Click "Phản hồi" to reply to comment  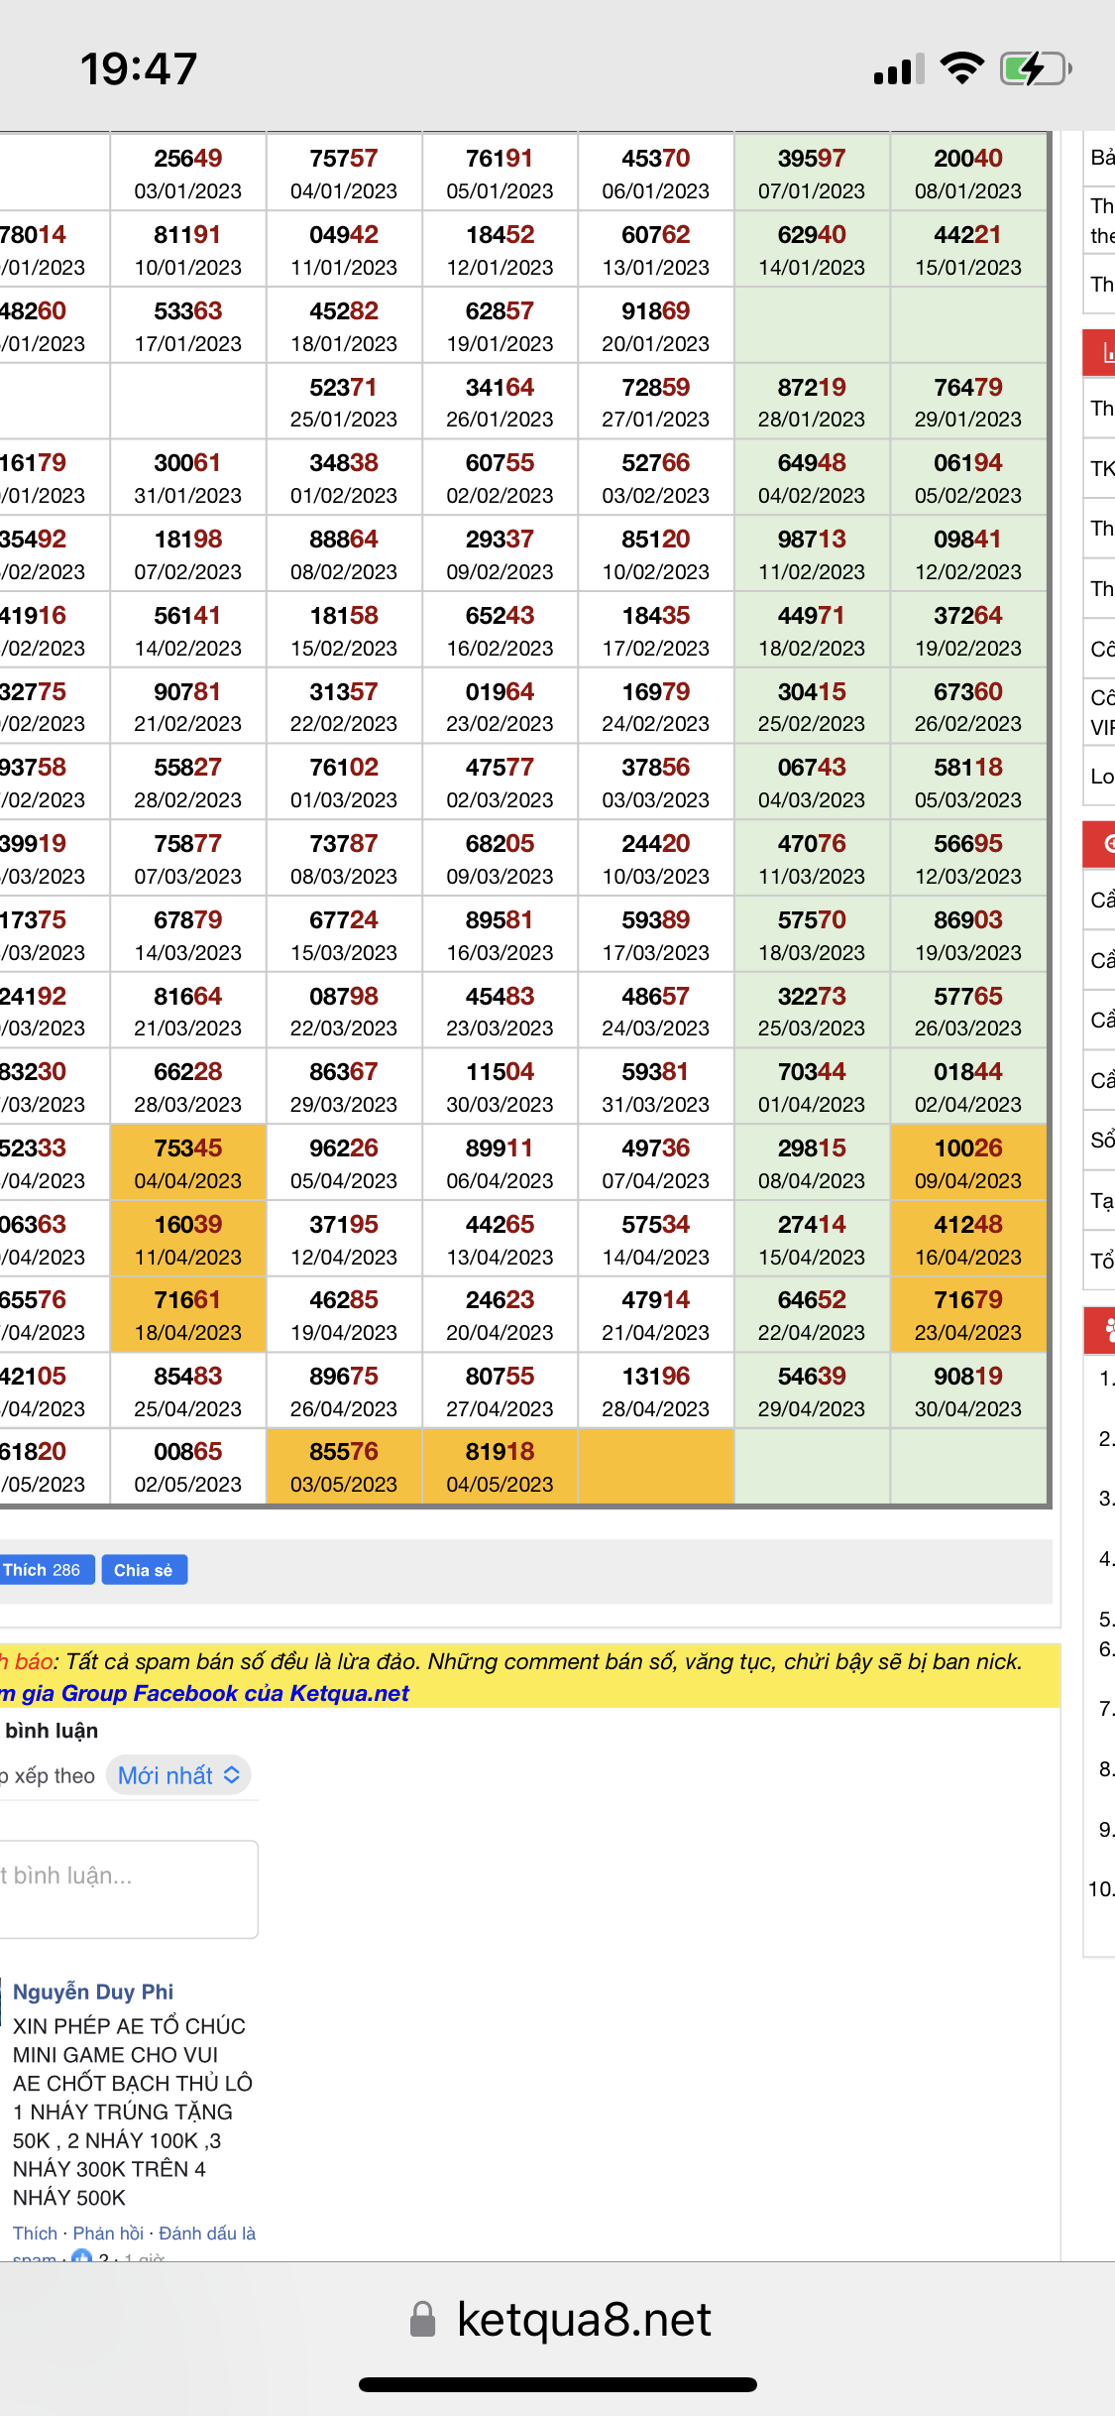pos(108,2233)
